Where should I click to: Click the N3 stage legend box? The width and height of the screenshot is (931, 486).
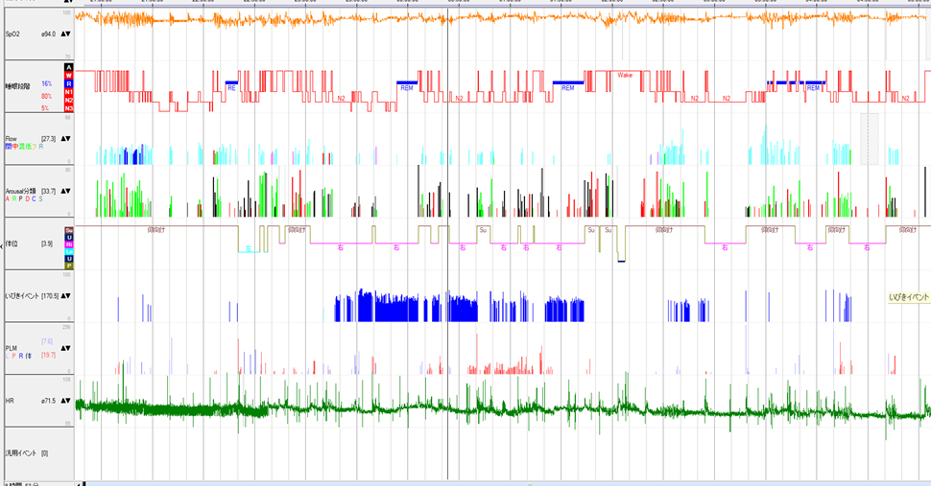[69, 107]
